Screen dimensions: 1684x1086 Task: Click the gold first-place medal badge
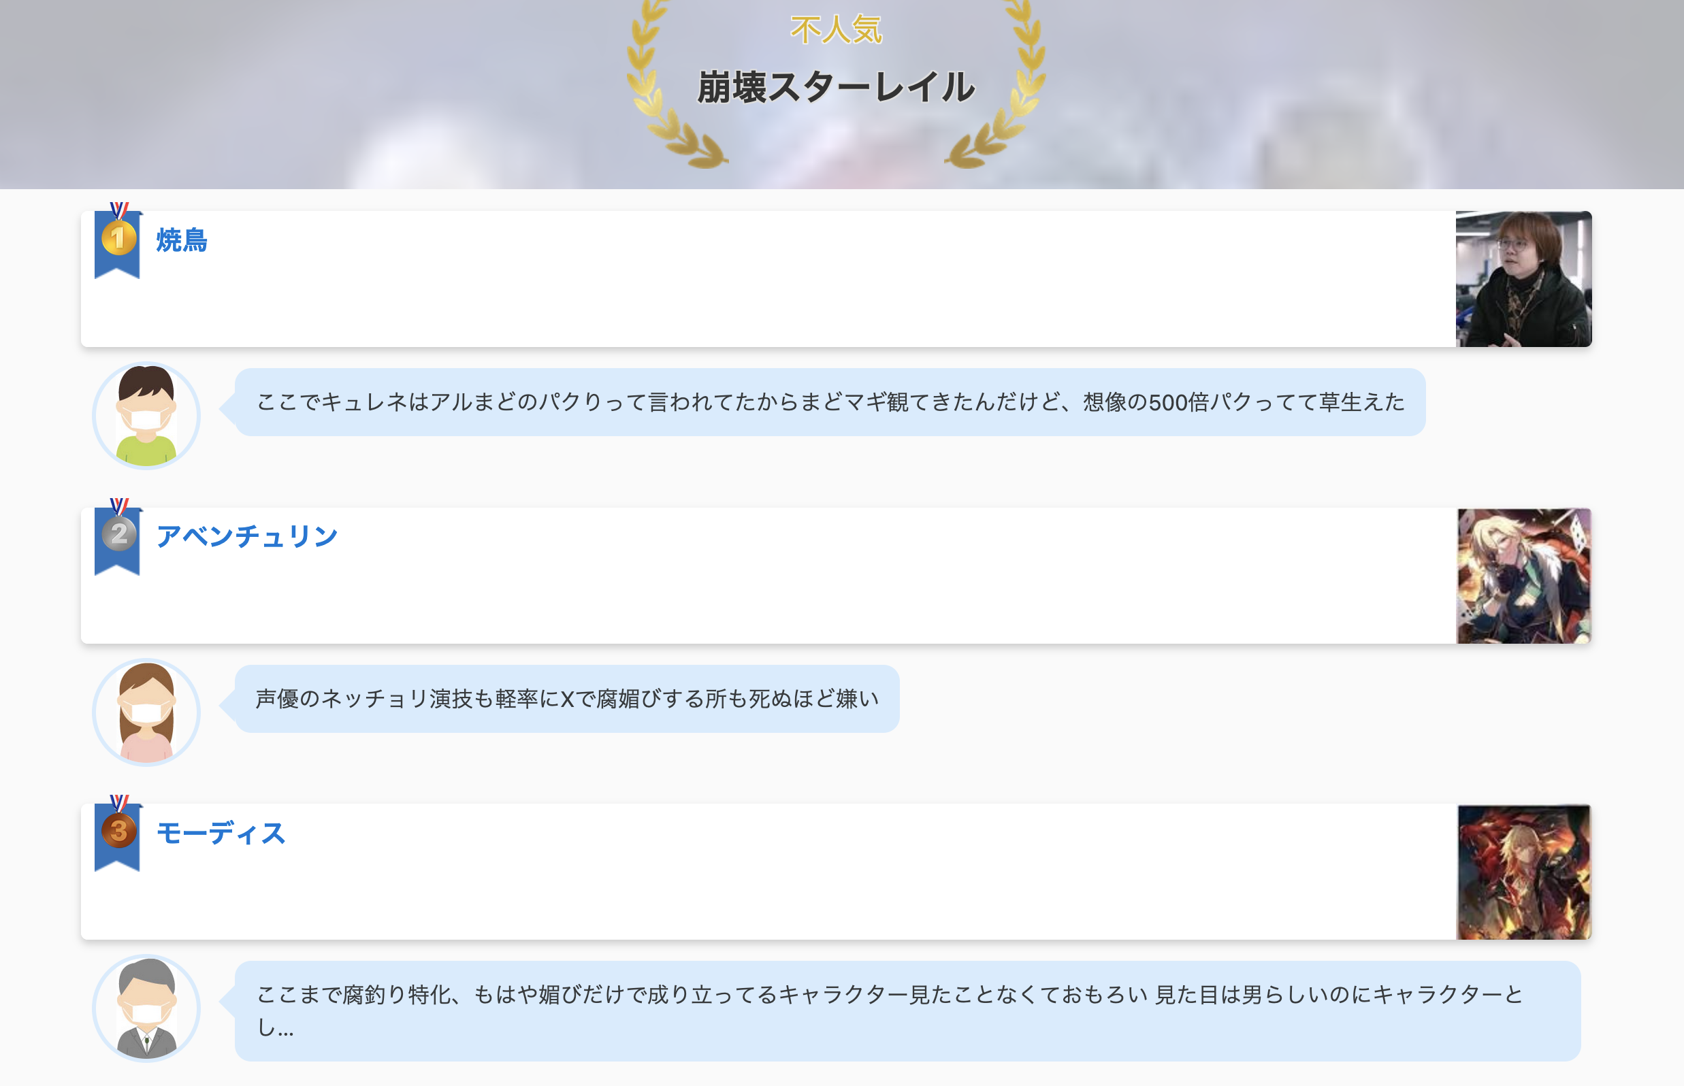pos(118,238)
